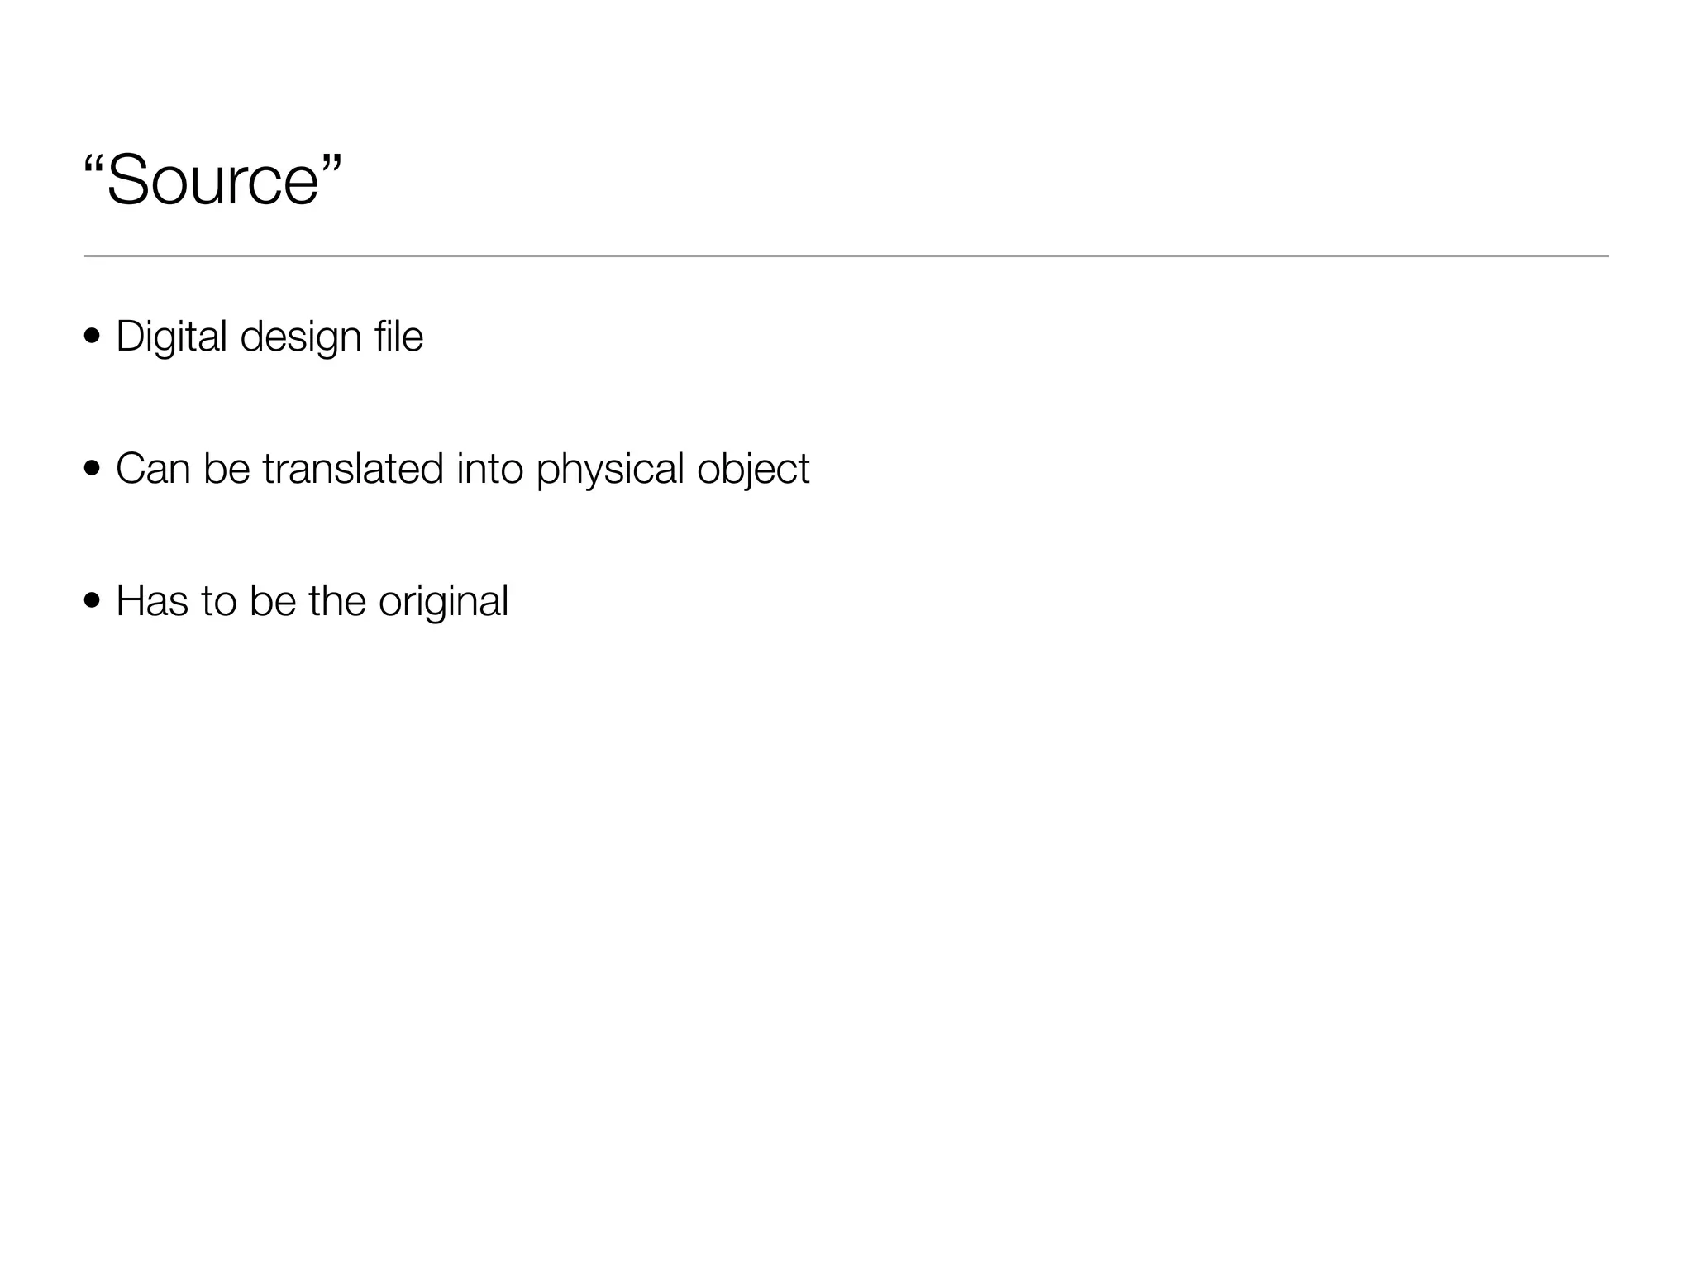The width and height of the screenshot is (1693, 1270).
Task: Click the word "Digital" in first bullet
Action: [171, 337]
